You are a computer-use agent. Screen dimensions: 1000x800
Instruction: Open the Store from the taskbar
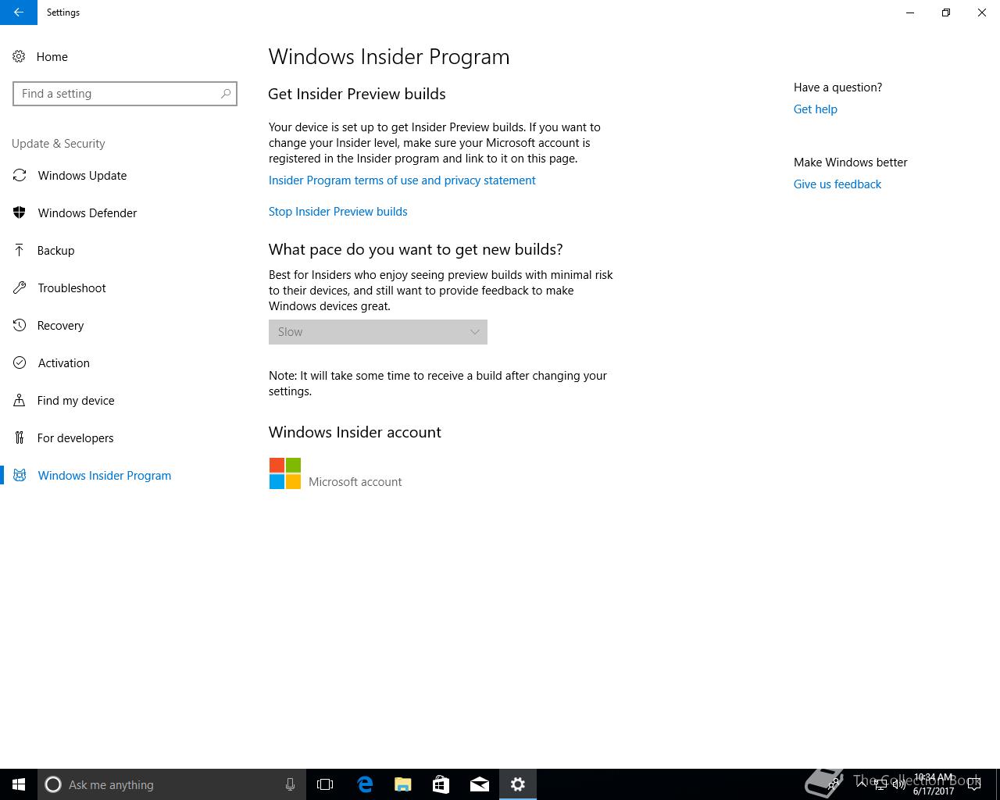(x=441, y=784)
